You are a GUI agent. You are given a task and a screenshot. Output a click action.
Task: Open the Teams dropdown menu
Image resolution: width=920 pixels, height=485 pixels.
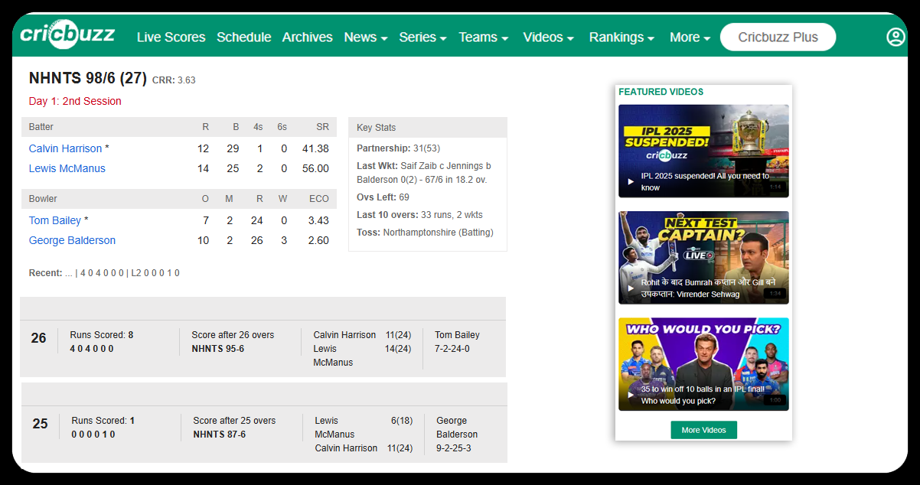coord(483,37)
